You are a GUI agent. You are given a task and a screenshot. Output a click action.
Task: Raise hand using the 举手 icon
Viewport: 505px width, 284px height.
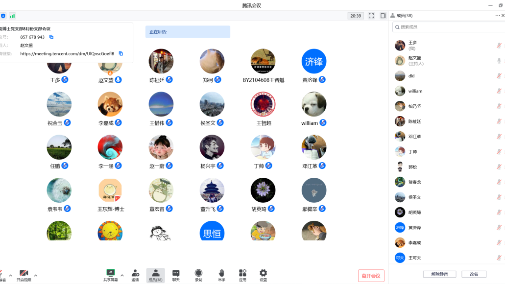[221, 275]
